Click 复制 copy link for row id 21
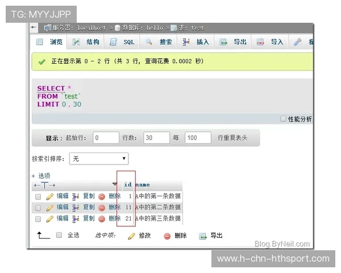Image resolution: width=341 pixels, height=273 pixels. tap(89, 218)
